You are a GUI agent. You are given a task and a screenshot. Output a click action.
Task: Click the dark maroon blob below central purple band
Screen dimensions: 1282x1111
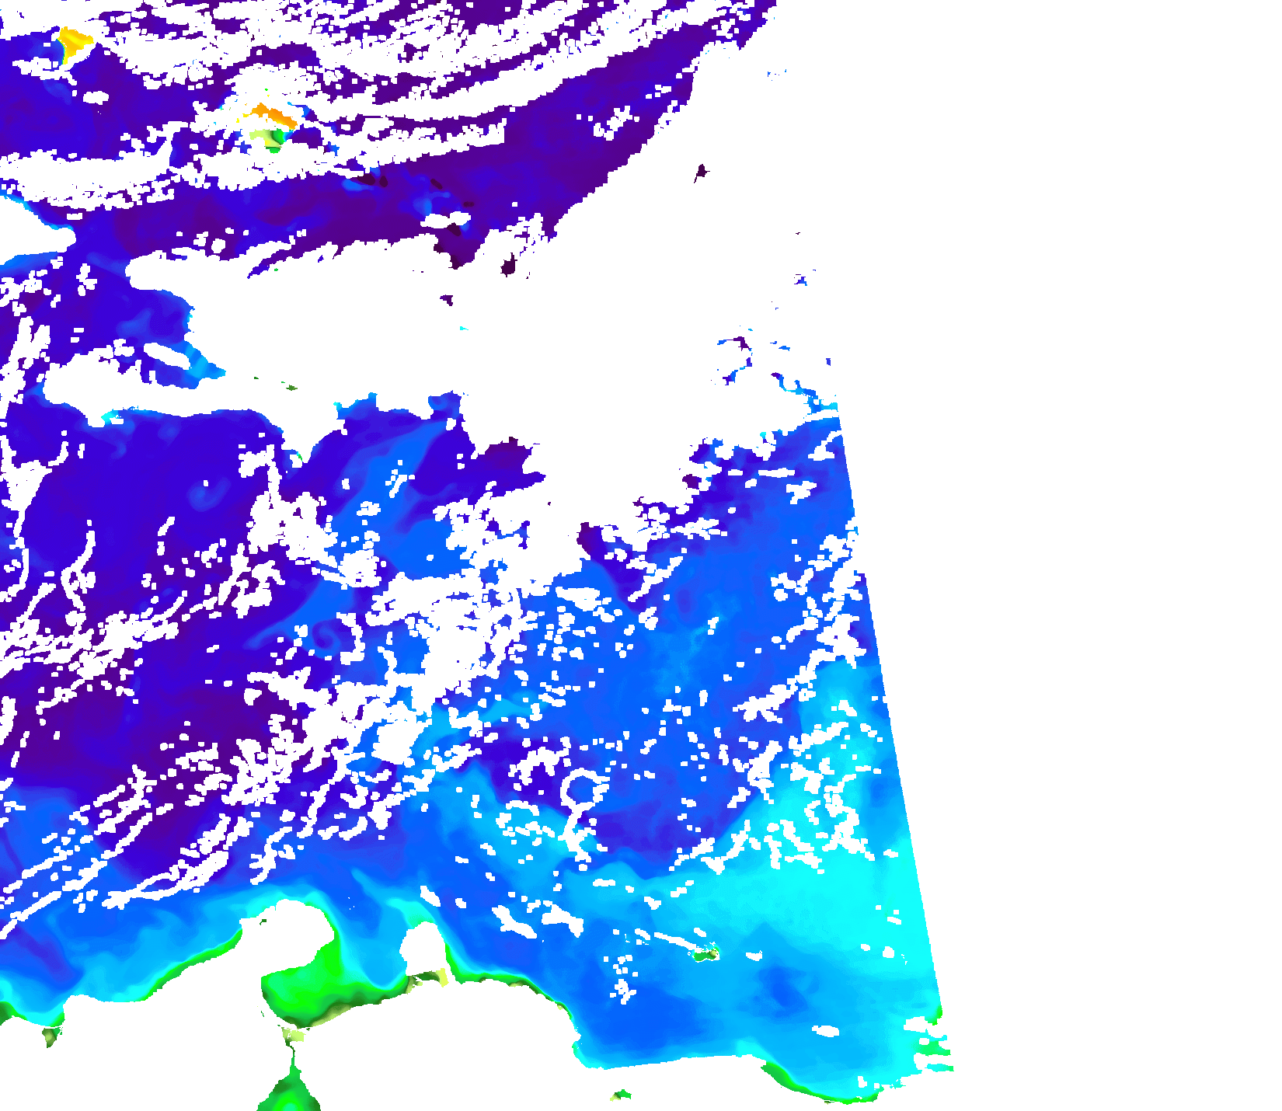point(509,267)
